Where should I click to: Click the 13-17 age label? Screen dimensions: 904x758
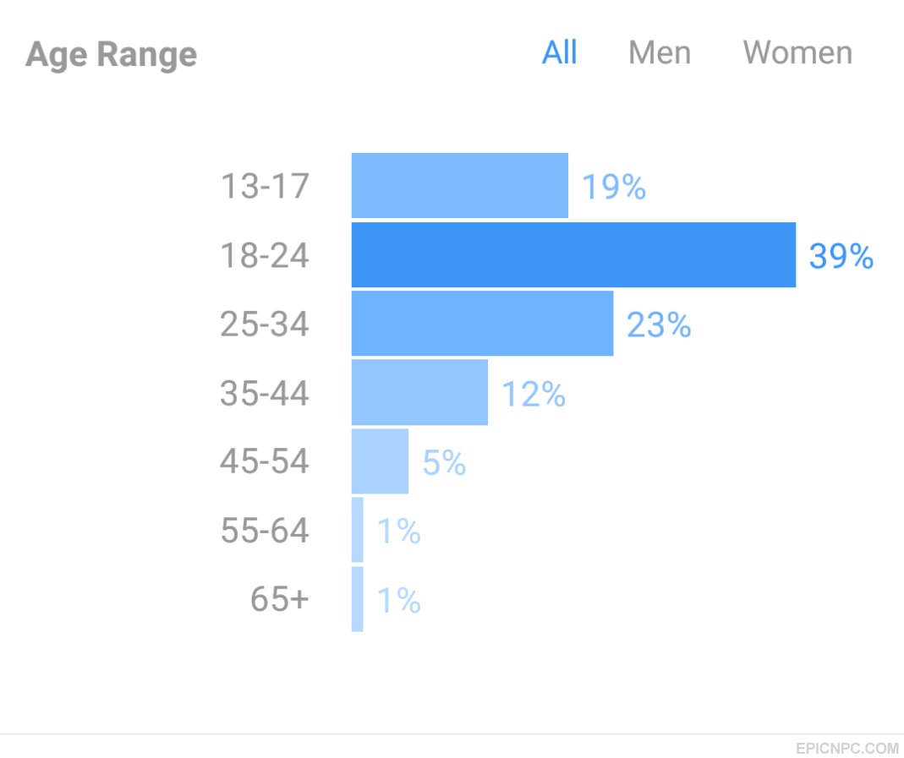coord(266,186)
